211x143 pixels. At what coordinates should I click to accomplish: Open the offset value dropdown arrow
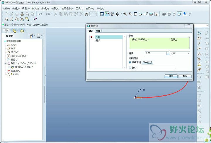168,53
